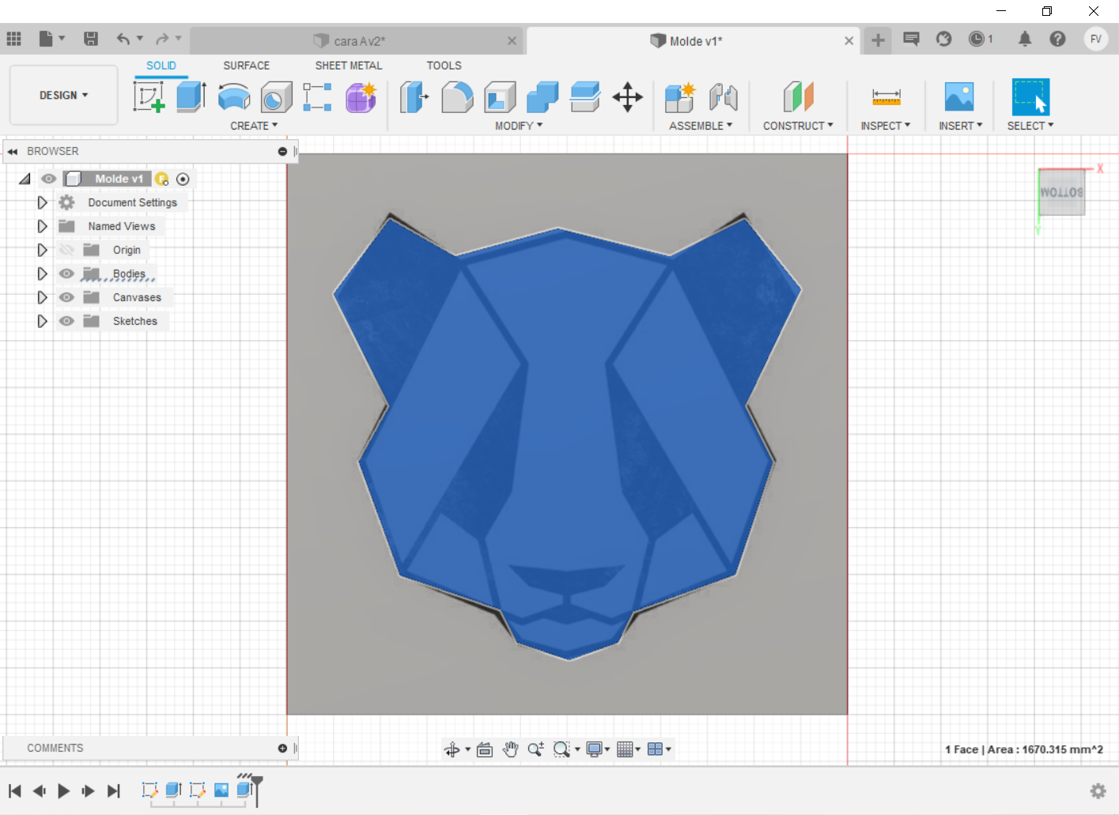Activate the Molde v1 component radio button
Viewport: 1119px width, 815px height.
(x=183, y=179)
